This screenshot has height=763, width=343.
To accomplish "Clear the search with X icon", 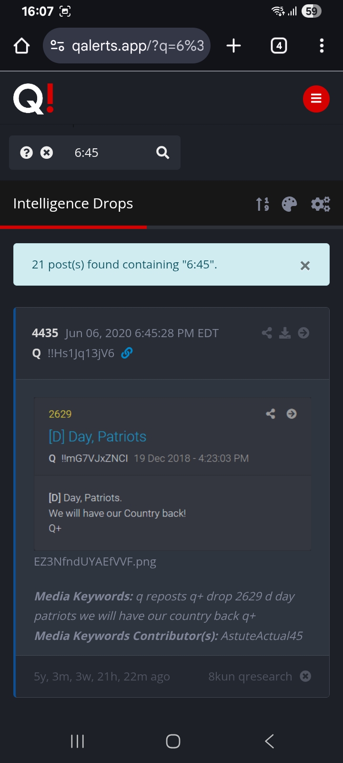I will tap(47, 153).
